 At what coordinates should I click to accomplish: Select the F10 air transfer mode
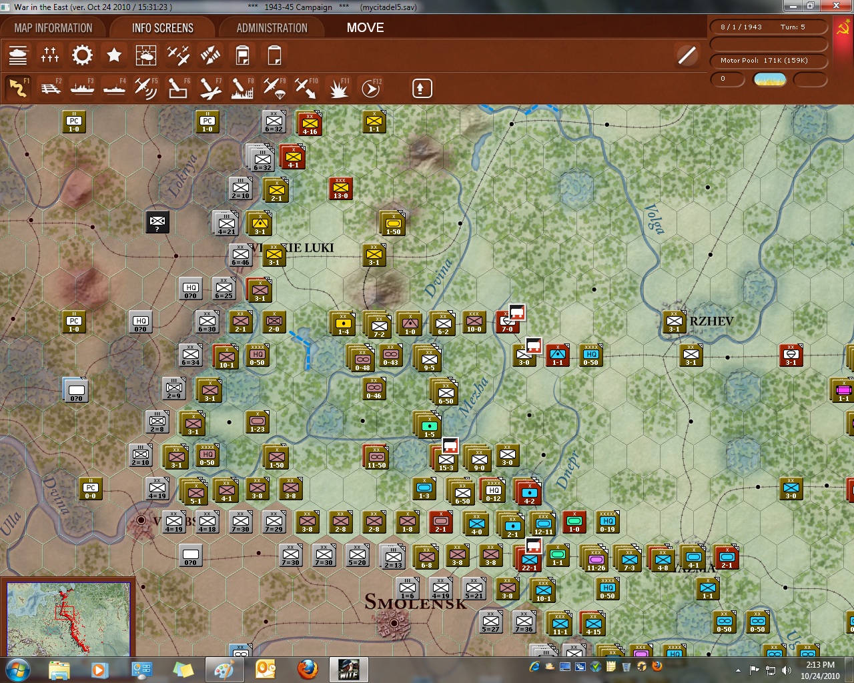pyautogui.click(x=306, y=88)
